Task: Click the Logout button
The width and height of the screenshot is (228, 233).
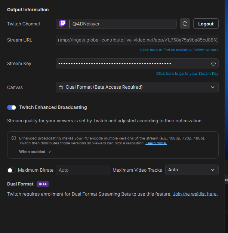Action: click(206, 24)
